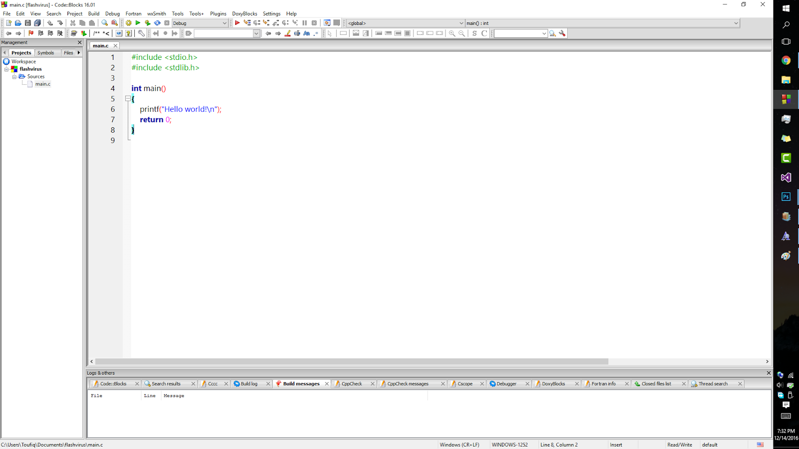Open Visual Studio from the taskbar
The image size is (799, 449).
tap(786, 177)
